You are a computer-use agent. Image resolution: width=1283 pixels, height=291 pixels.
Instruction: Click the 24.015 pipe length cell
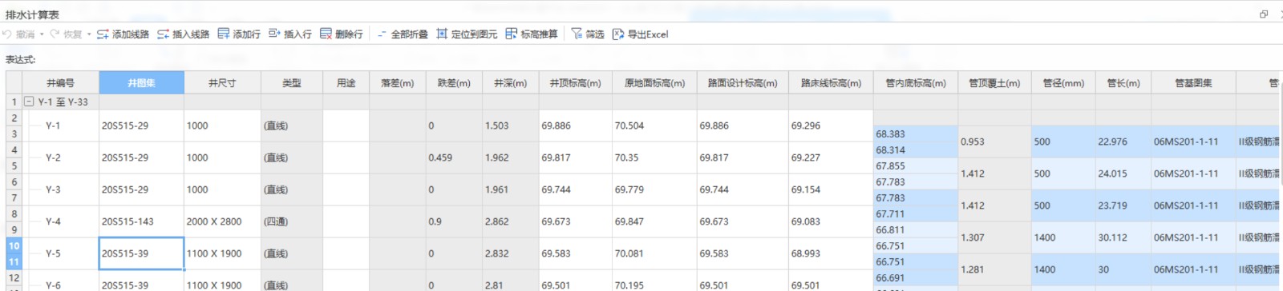[x=1123, y=173]
